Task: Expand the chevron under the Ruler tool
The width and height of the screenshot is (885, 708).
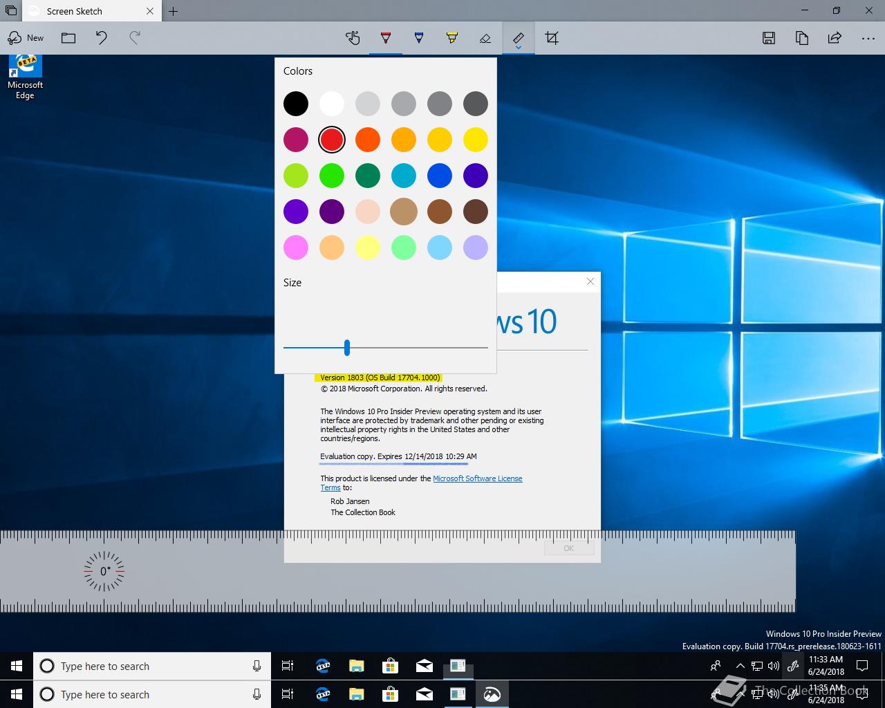Action: point(519,48)
